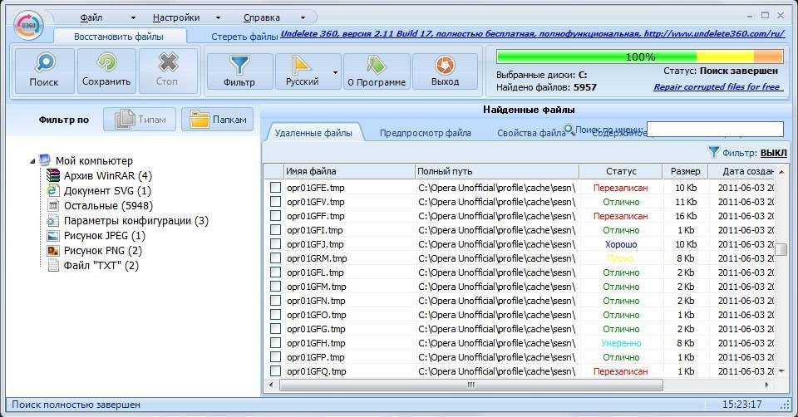Select the opr01GFP.tmp file name
798x417 pixels.
316,357
